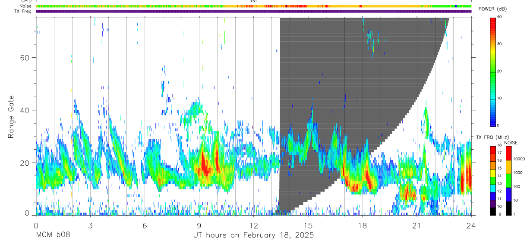Click the UT hours on February 18, 2025 title
This screenshot has height=244, width=530.
click(253, 236)
